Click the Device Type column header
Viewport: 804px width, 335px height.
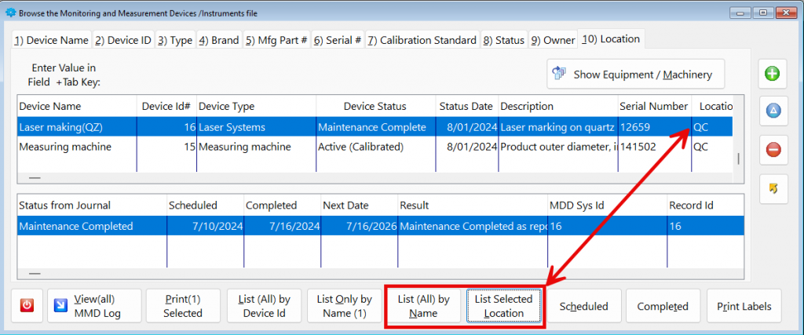[x=257, y=107]
